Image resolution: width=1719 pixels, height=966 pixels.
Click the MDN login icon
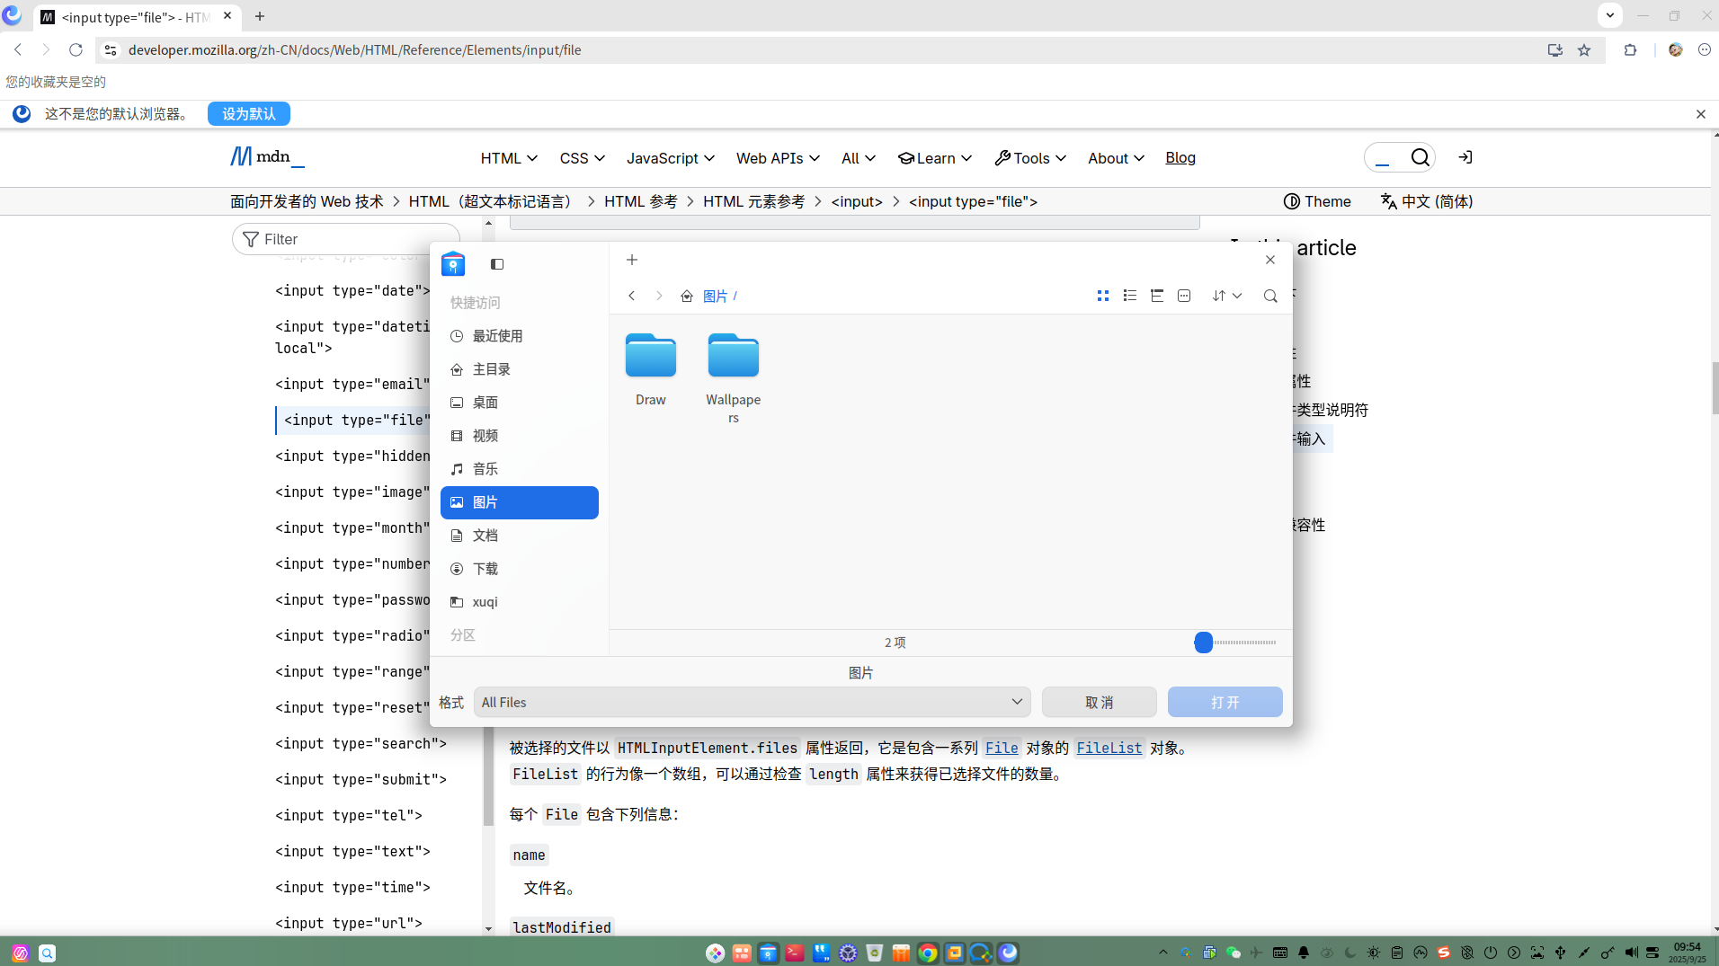(x=1465, y=157)
